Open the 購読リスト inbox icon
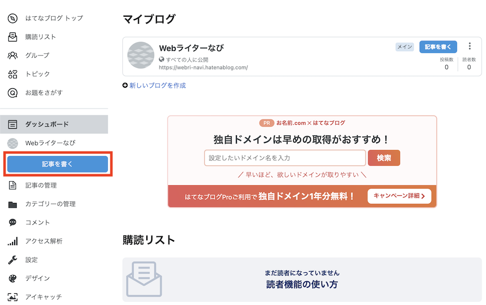Image resolution: width=486 pixels, height=305 pixels. [x=13, y=37]
